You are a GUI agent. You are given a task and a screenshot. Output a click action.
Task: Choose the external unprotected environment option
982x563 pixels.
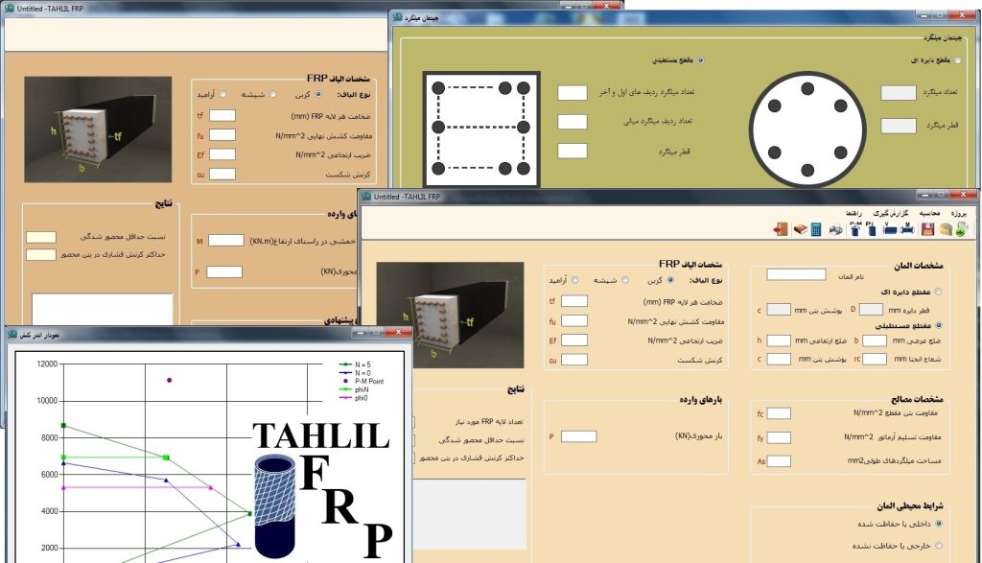[x=938, y=545]
